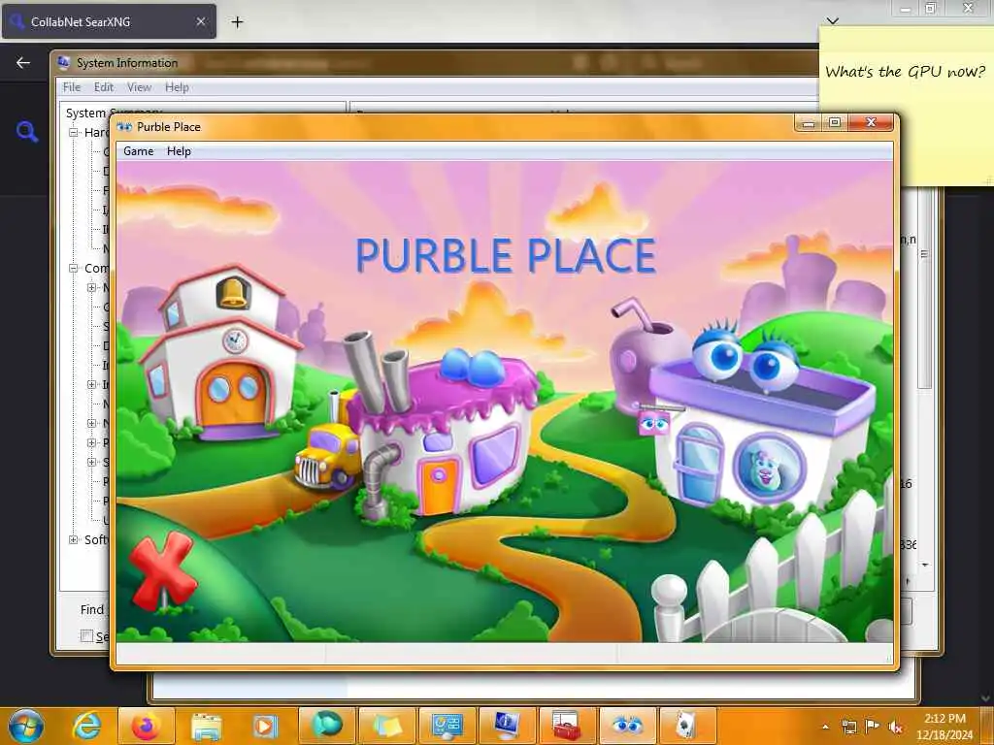This screenshot has height=745, width=994.
Task: Switch to Firefox in the taskbar
Action: point(146,726)
